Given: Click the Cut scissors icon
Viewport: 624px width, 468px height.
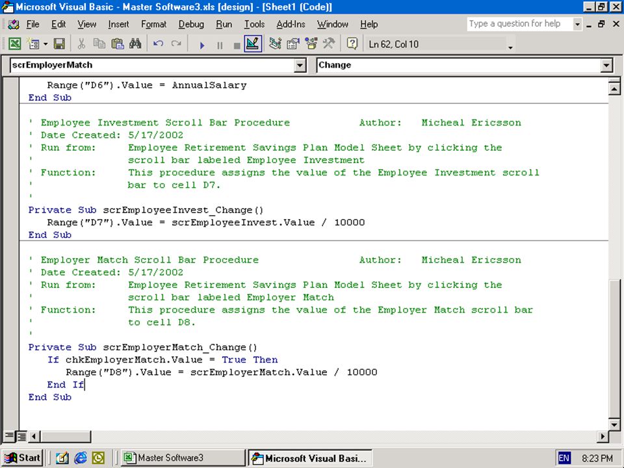Looking at the screenshot, I should tap(82, 44).
